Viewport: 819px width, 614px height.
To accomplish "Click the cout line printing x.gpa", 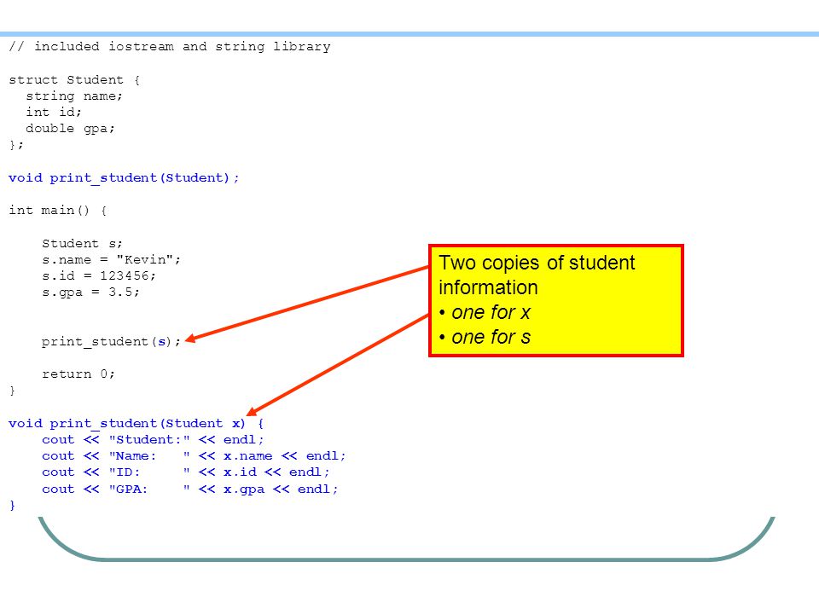I will click(x=190, y=489).
